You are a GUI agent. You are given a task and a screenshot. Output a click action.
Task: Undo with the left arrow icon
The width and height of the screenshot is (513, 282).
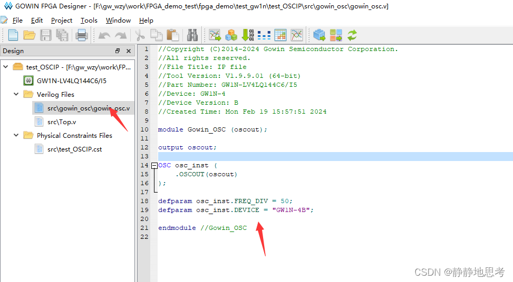[x=104, y=35]
